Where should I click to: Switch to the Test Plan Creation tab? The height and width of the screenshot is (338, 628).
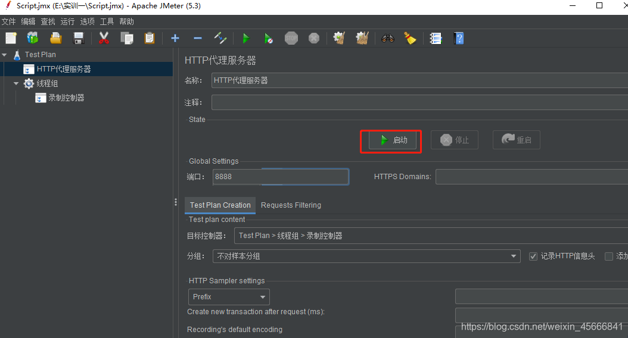coord(220,205)
